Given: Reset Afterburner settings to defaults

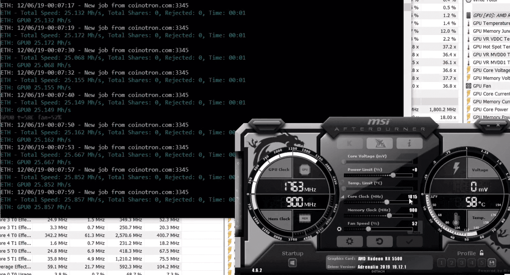Looking at the screenshot, I should (380, 242).
